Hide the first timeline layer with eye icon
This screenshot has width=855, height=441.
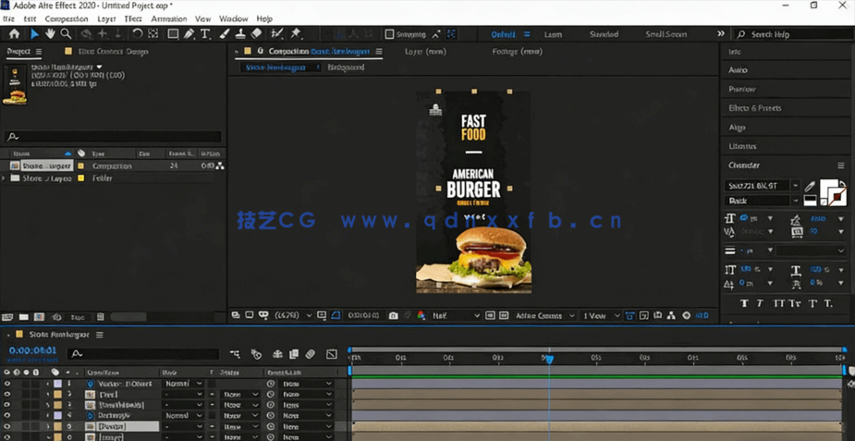7,384
